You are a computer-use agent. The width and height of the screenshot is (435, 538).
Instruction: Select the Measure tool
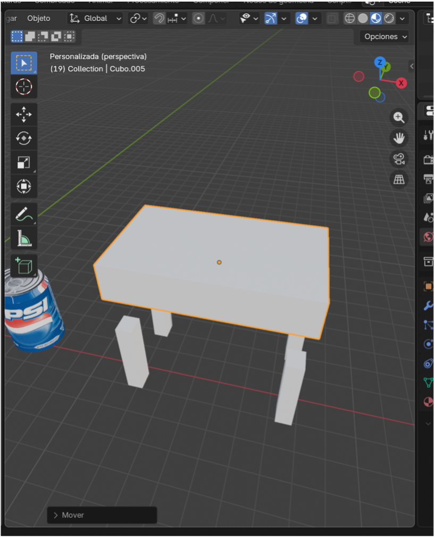pyautogui.click(x=23, y=237)
